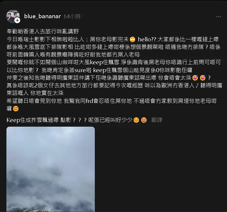This screenshot has height=212, width=227.
Task: Click the opening line 奉勸啲香港人去旅行咪亂講野
Action: click(x=43, y=31)
